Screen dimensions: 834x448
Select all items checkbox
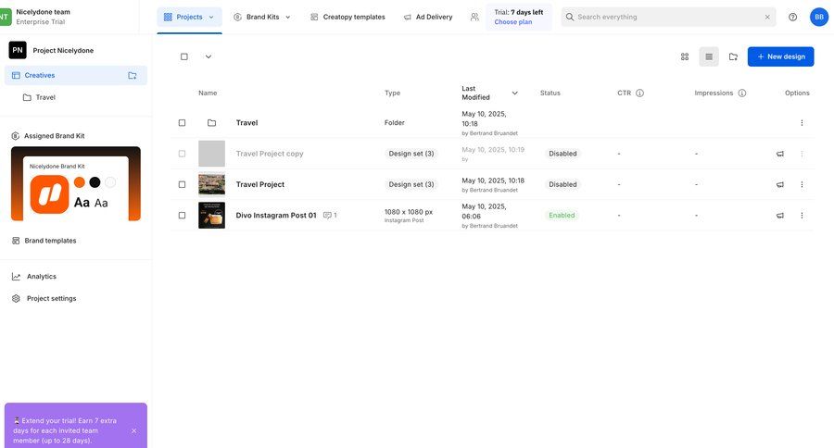click(x=184, y=56)
